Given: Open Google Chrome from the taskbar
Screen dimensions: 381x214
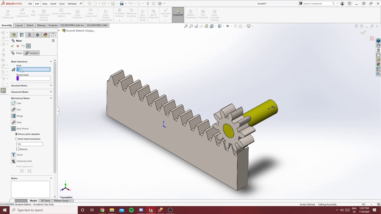Looking at the screenshot, I should [102, 210].
